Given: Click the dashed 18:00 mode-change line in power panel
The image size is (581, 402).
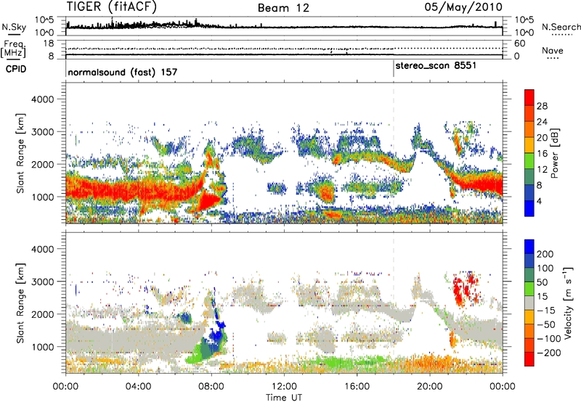Looking at the screenshot, I should [x=394, y=153].
